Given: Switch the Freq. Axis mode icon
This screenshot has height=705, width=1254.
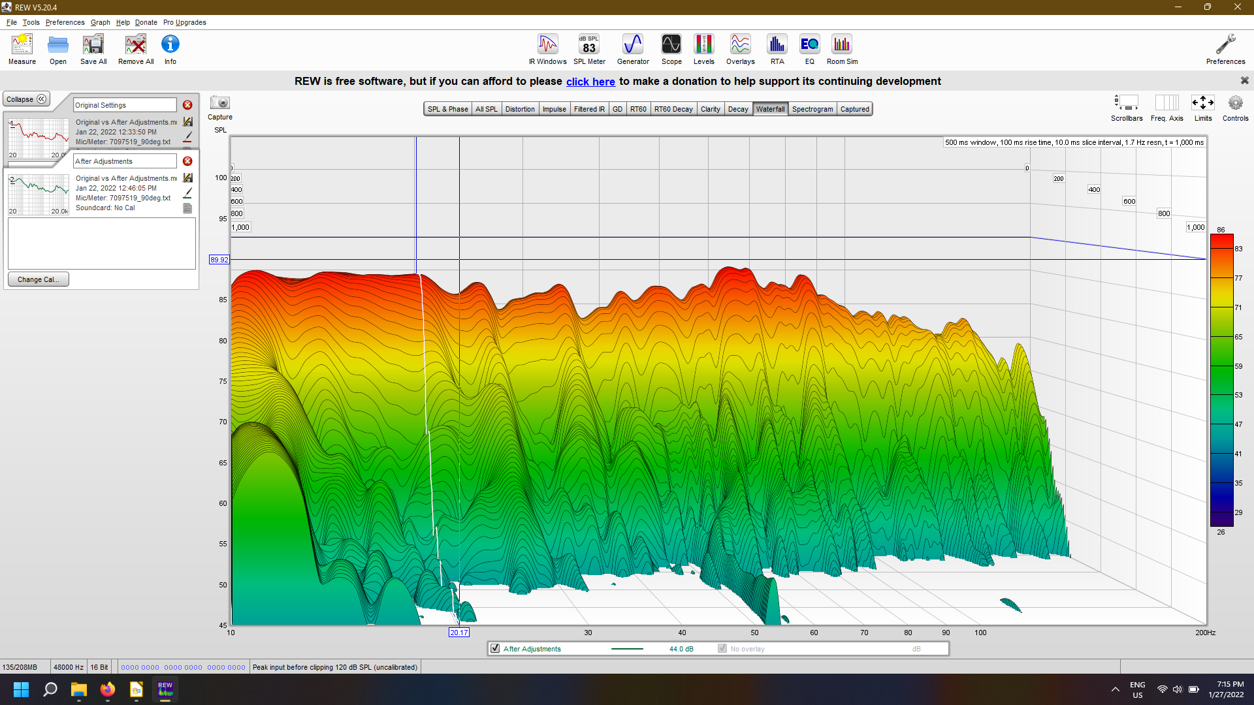Looking at the screenshot, I should pos(1166,108).
